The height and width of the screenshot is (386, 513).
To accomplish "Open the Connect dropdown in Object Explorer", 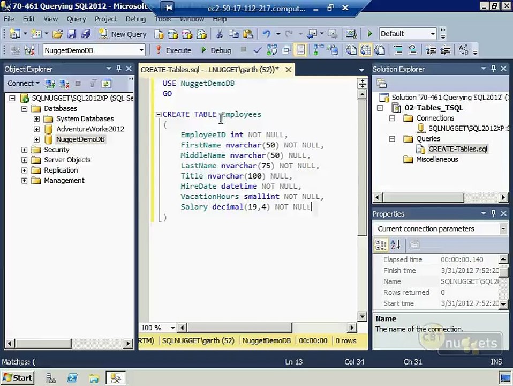I will [x=23, y=84].
